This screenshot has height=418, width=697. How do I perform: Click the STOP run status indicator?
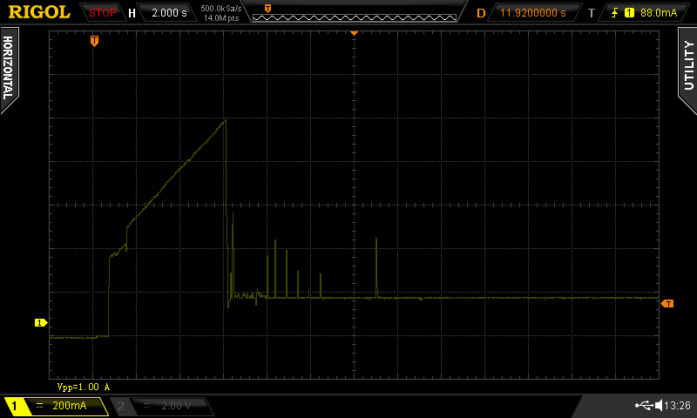click(102, 13)
